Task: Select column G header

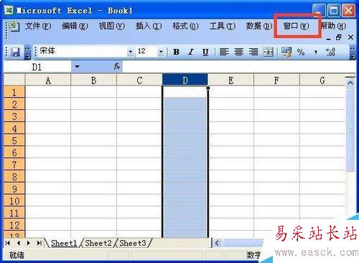Action: point(322,80)
